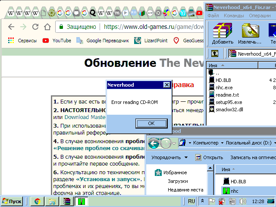The image size is (276, 207).
Task: Click the WinRAR taskbar icon
Action: coord(67,201)
